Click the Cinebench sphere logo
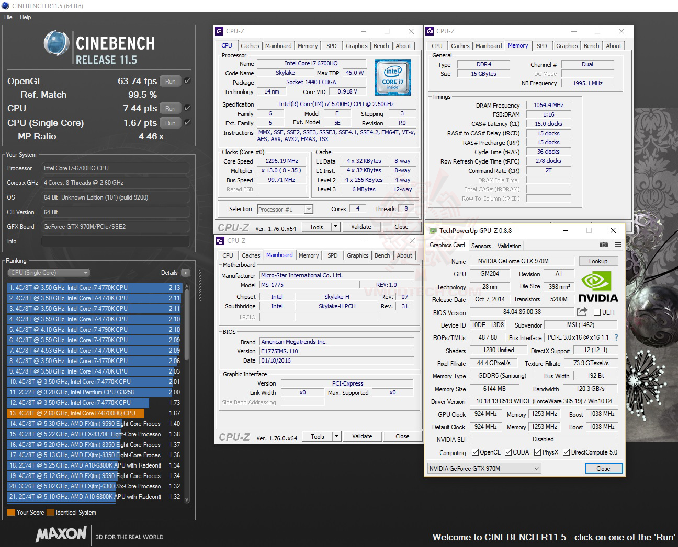Screen dimensions: 678x547 click(x=56, y=43)
